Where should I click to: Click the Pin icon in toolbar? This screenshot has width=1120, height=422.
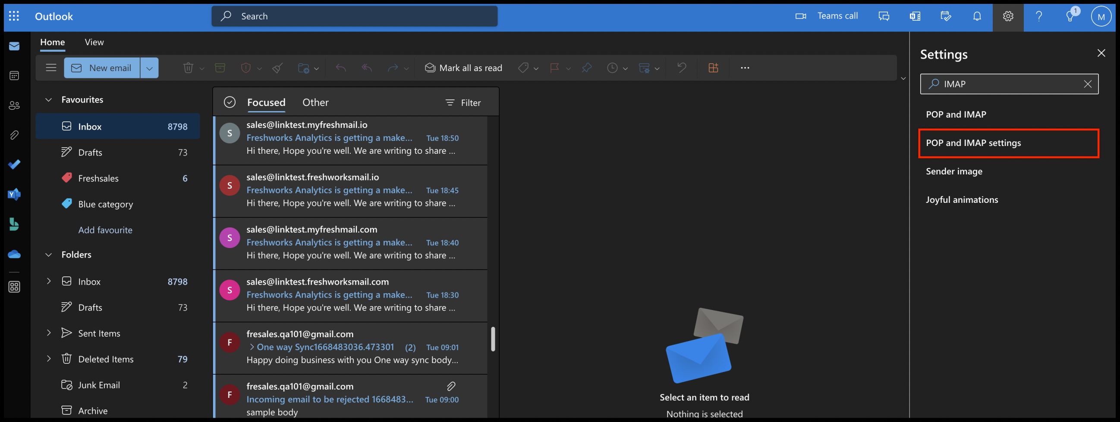(587, 68)
